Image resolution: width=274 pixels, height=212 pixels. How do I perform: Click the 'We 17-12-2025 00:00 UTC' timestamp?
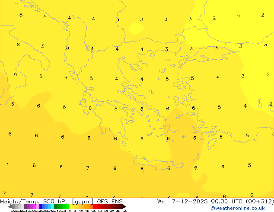point(200,202)
